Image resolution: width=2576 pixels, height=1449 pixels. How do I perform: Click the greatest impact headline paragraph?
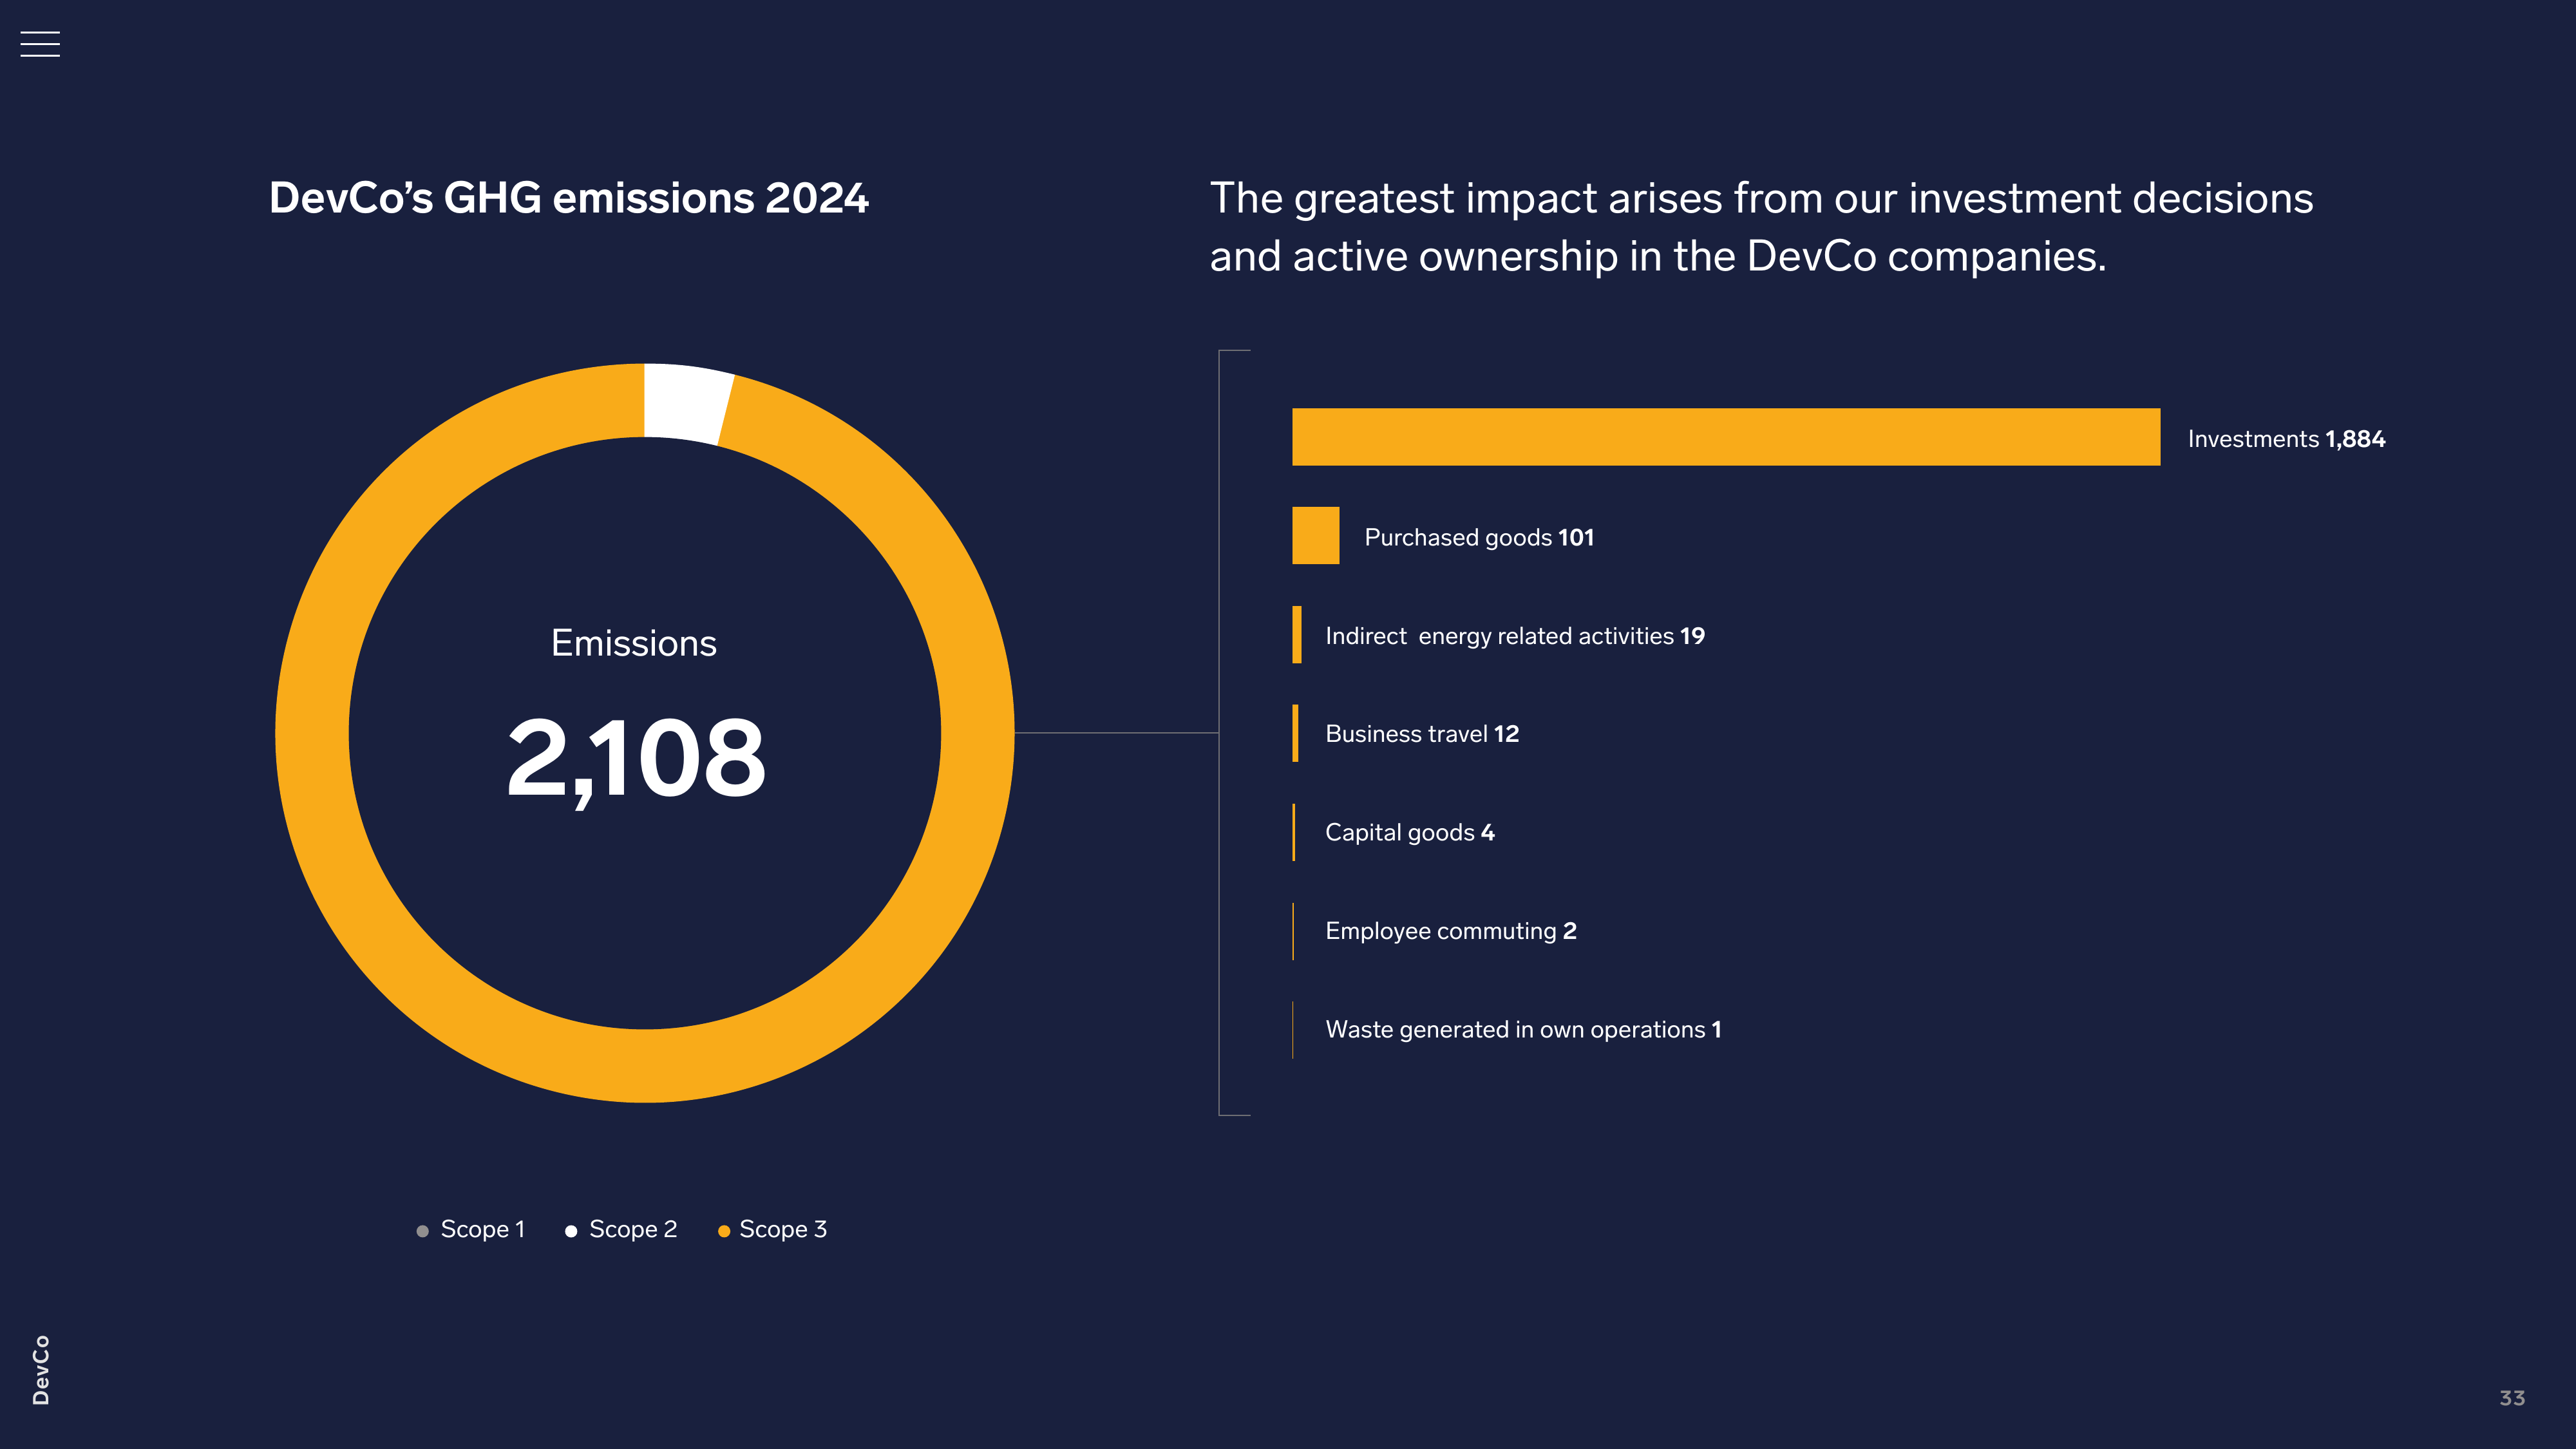click(x=1761, y=227)
